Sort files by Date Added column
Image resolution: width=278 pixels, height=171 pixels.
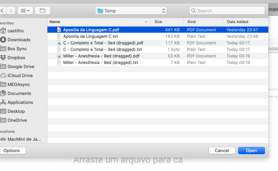[245, 22]
